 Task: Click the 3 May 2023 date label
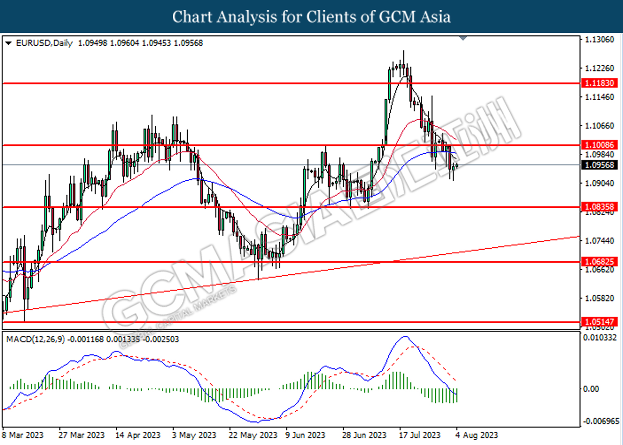click(194, 435)
